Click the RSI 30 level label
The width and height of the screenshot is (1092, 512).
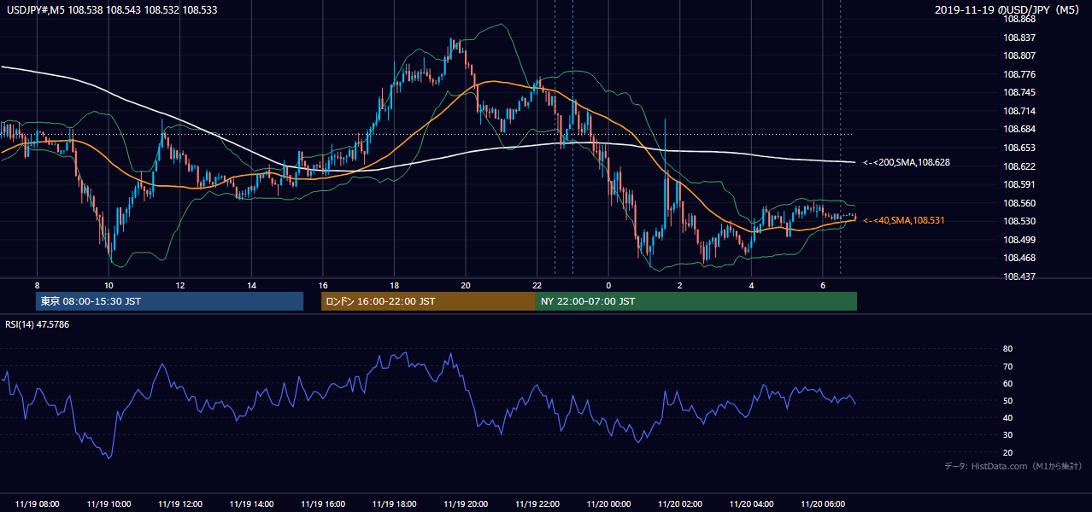click(1007, 434)
